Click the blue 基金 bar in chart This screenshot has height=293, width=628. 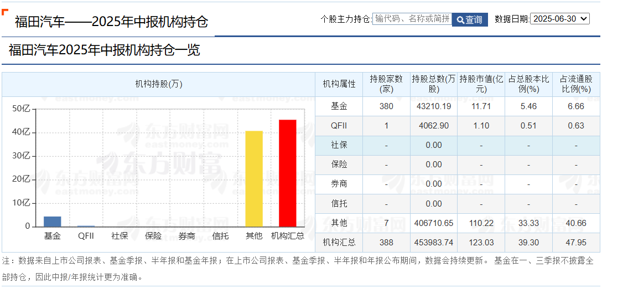(x=53, y=222)
